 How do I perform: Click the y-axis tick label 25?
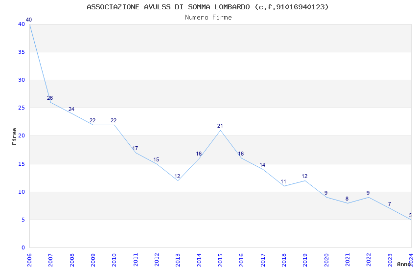tap(22, 108)
